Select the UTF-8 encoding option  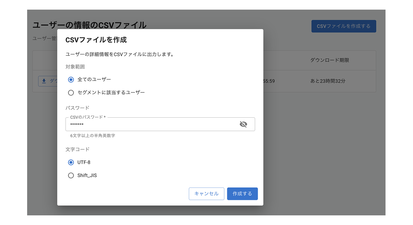71,162
